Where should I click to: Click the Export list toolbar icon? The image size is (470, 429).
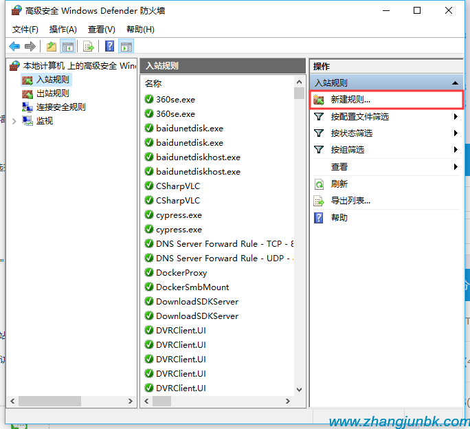[89, 47]
